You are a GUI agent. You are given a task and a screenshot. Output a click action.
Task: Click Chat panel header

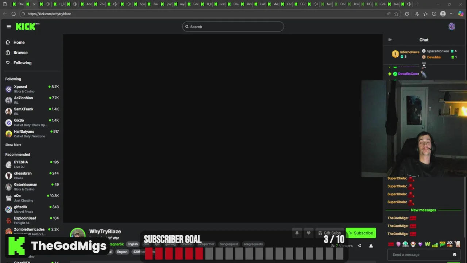coord(424,40)
